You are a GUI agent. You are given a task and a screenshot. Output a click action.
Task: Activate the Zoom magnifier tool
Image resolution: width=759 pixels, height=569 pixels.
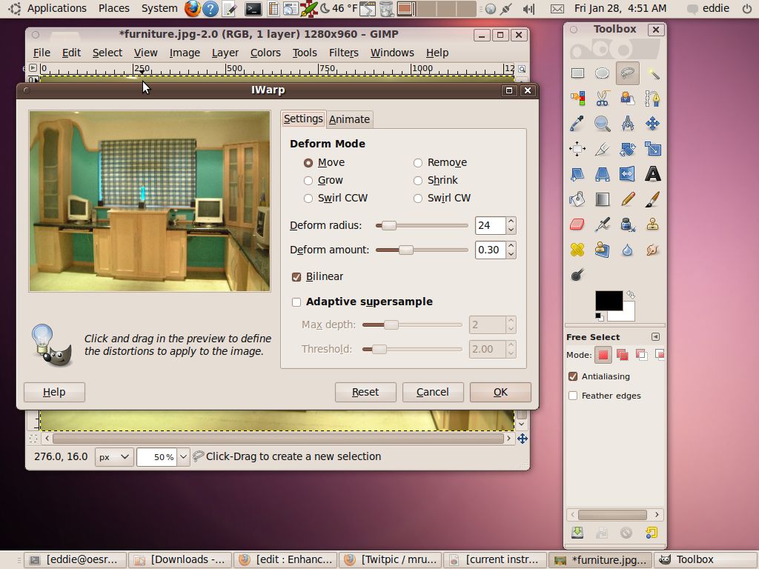[602, 124]
